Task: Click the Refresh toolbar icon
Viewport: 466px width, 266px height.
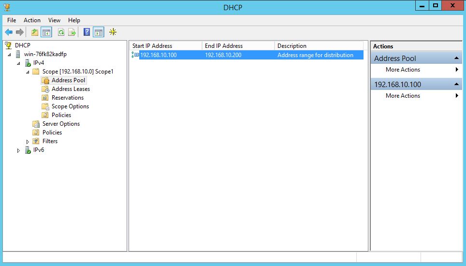Action: click(61, 32)
